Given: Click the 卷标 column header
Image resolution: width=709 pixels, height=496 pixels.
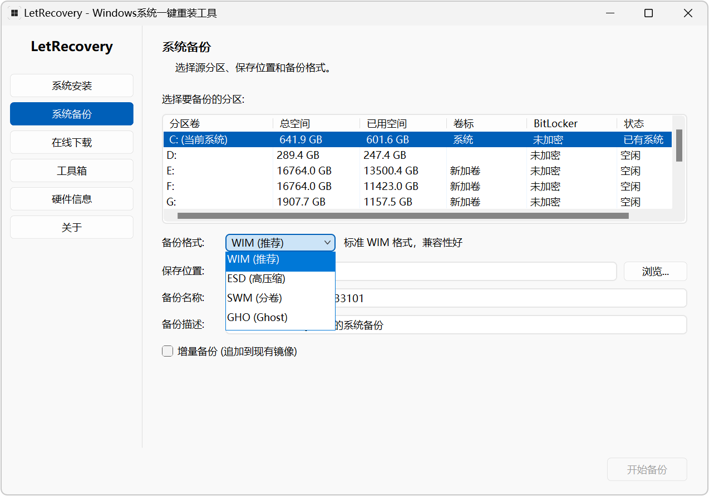Looking at the screenshot, I should tap(486, 123).
